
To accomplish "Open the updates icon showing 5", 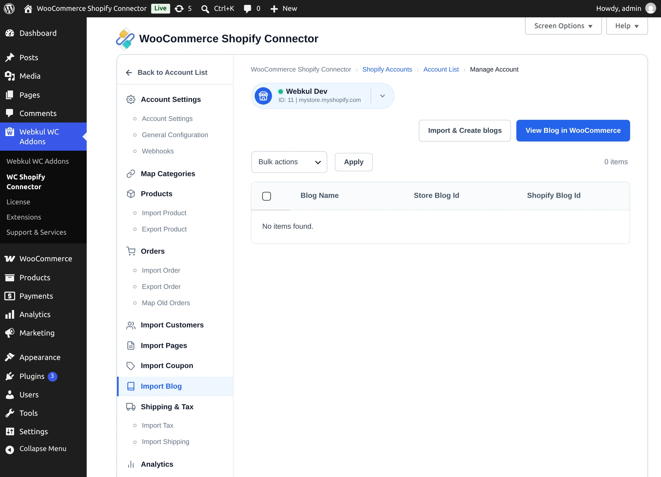I will [x=179, y=8].
